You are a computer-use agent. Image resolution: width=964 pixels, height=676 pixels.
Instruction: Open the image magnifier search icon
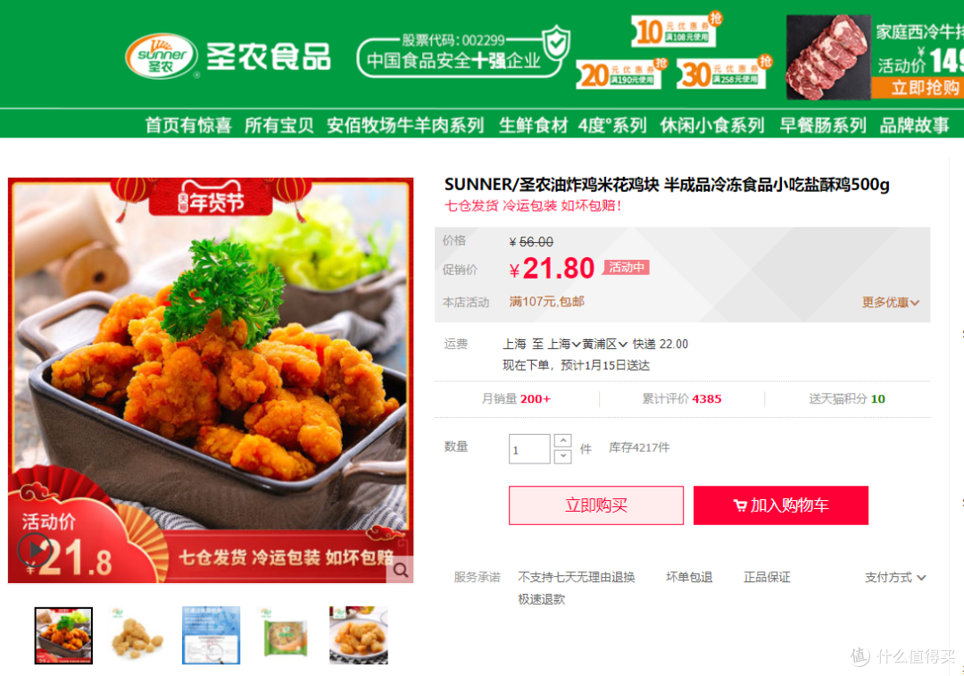[x=400, y=571]
